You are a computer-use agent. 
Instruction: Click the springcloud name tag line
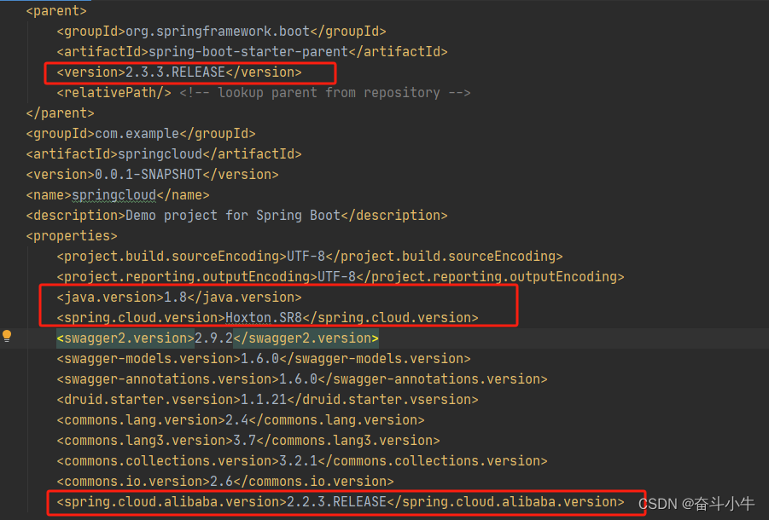coord(118,195)
